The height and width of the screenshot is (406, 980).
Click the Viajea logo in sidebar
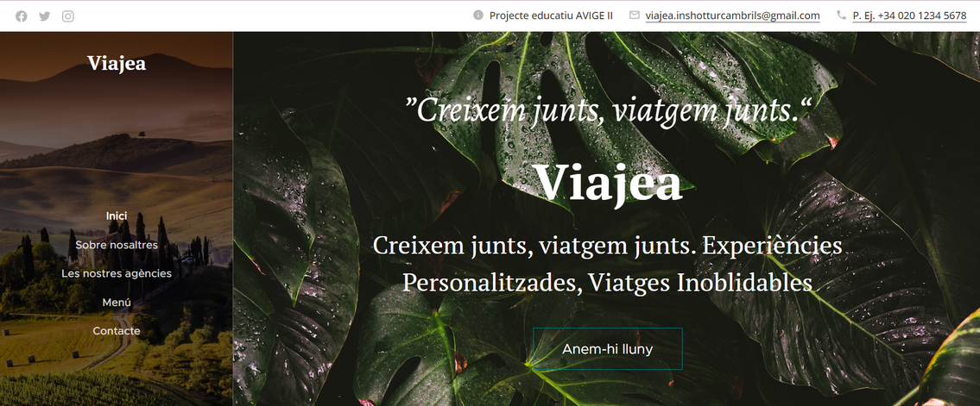point(117,63)
